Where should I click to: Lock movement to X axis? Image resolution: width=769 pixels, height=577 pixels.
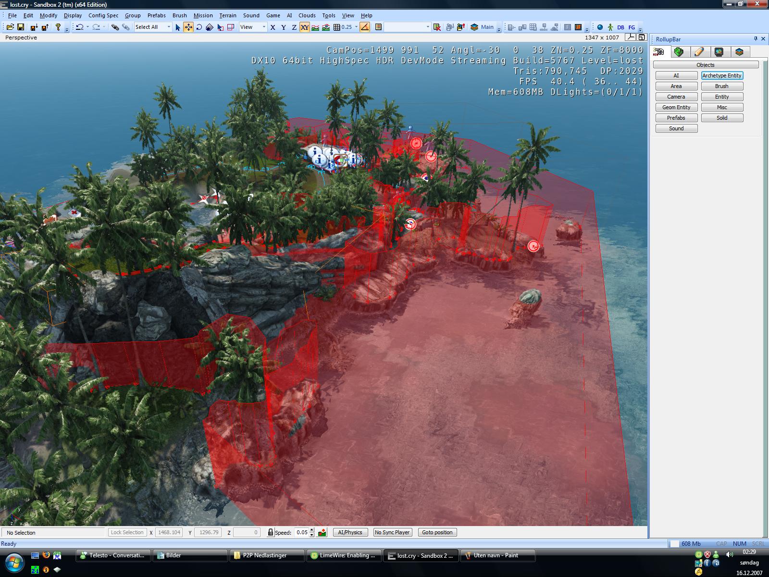point(273,27)
